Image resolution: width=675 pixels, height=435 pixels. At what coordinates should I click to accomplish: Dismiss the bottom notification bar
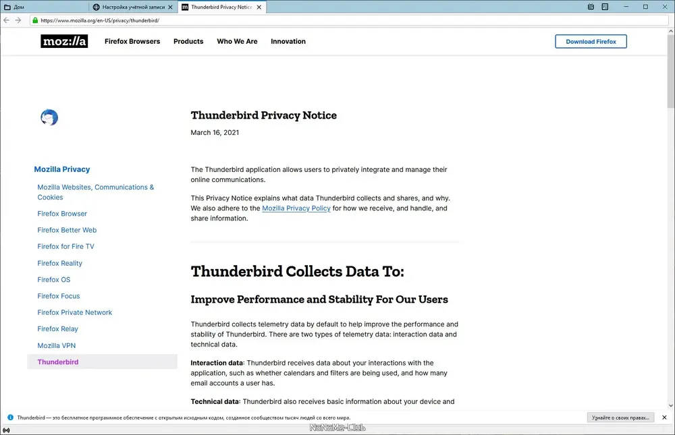664,417
